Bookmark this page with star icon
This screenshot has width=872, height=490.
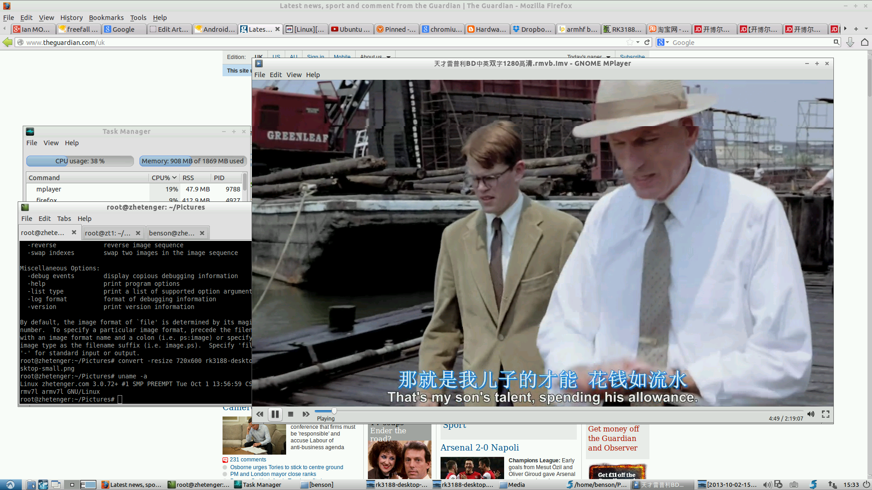pyautogui.click(x=630, y=42)
